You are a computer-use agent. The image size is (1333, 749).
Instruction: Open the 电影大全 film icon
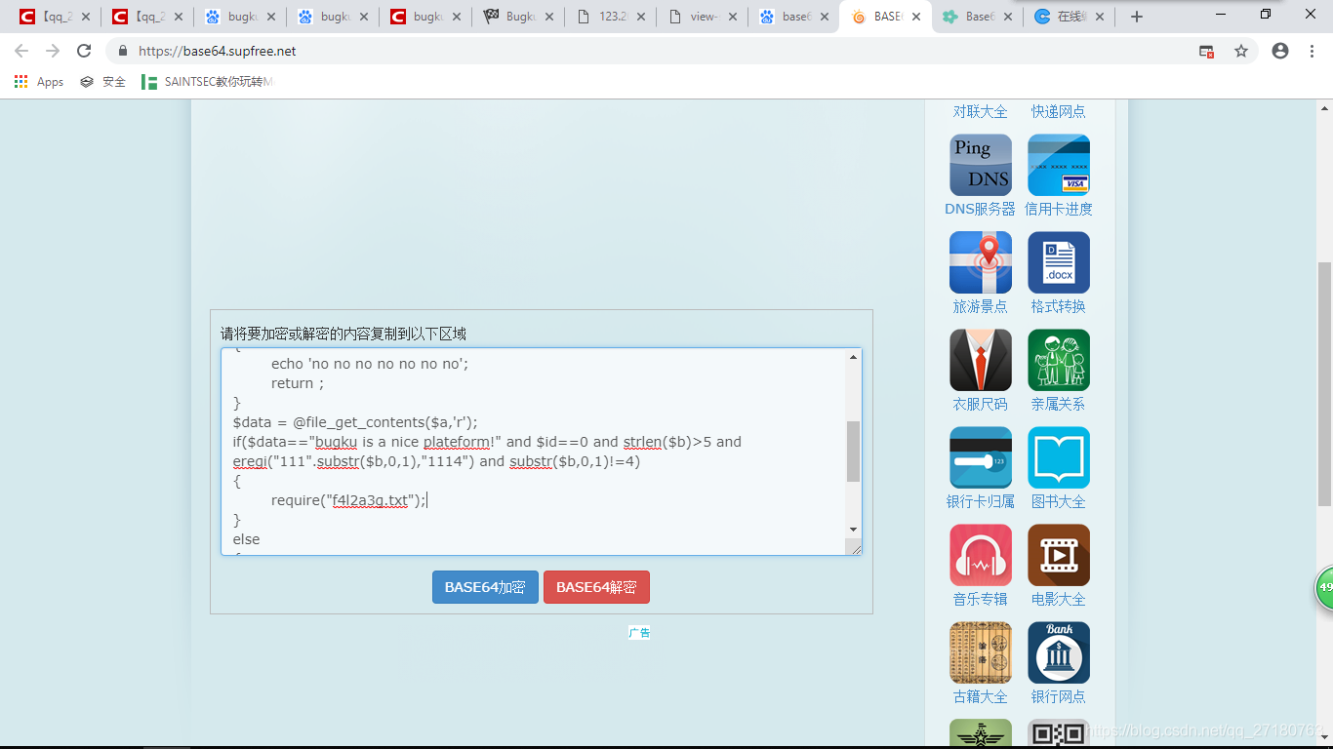tap(1059, 555)
